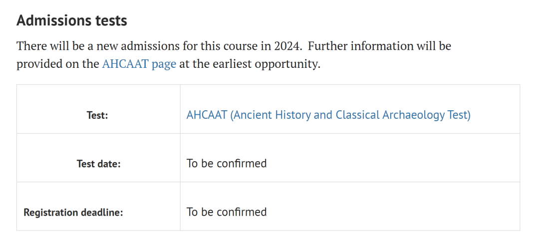This screenshot has width=539, height=244.
Task: Click 'To be confirmed' in Test date row
Action: click(227, 163)
